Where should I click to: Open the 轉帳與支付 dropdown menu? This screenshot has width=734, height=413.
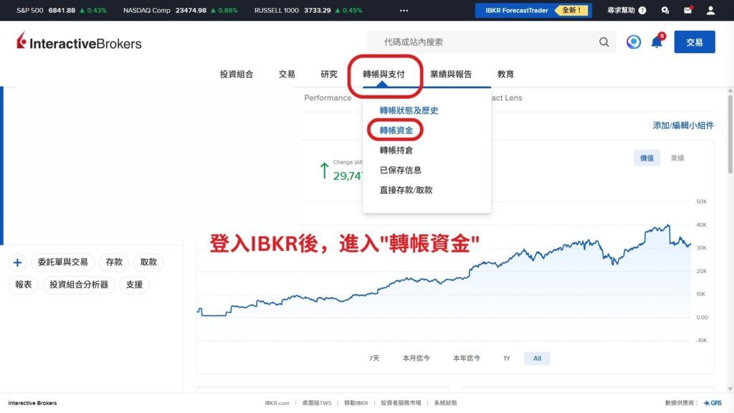[386, 74]
